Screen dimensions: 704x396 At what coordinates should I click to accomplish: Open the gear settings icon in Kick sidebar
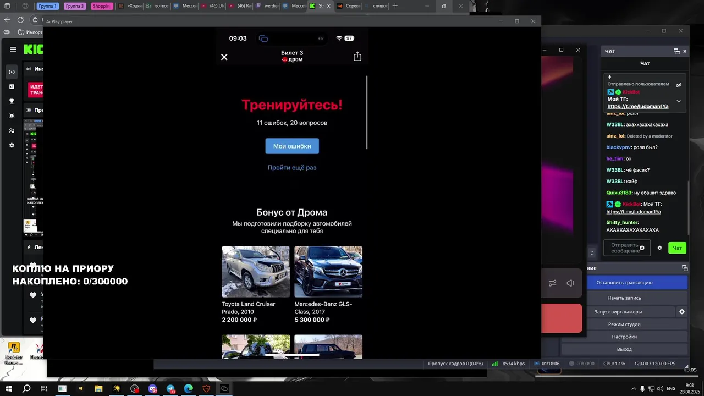[12, 145]
